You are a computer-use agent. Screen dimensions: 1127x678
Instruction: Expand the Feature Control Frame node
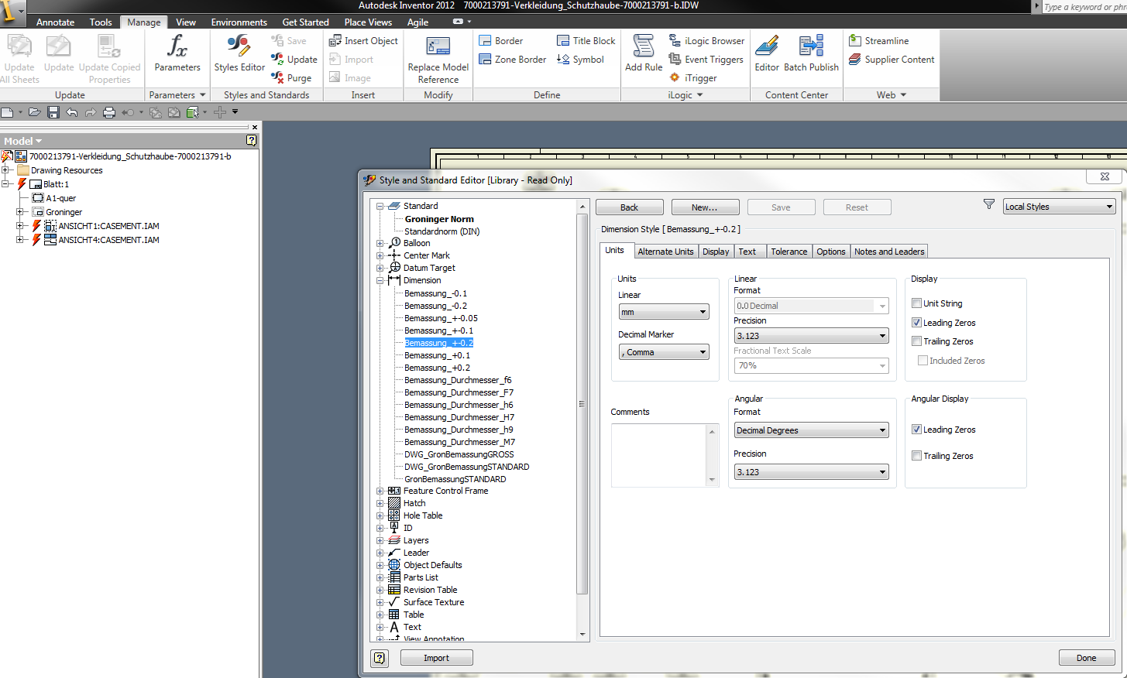pos(380,491)
